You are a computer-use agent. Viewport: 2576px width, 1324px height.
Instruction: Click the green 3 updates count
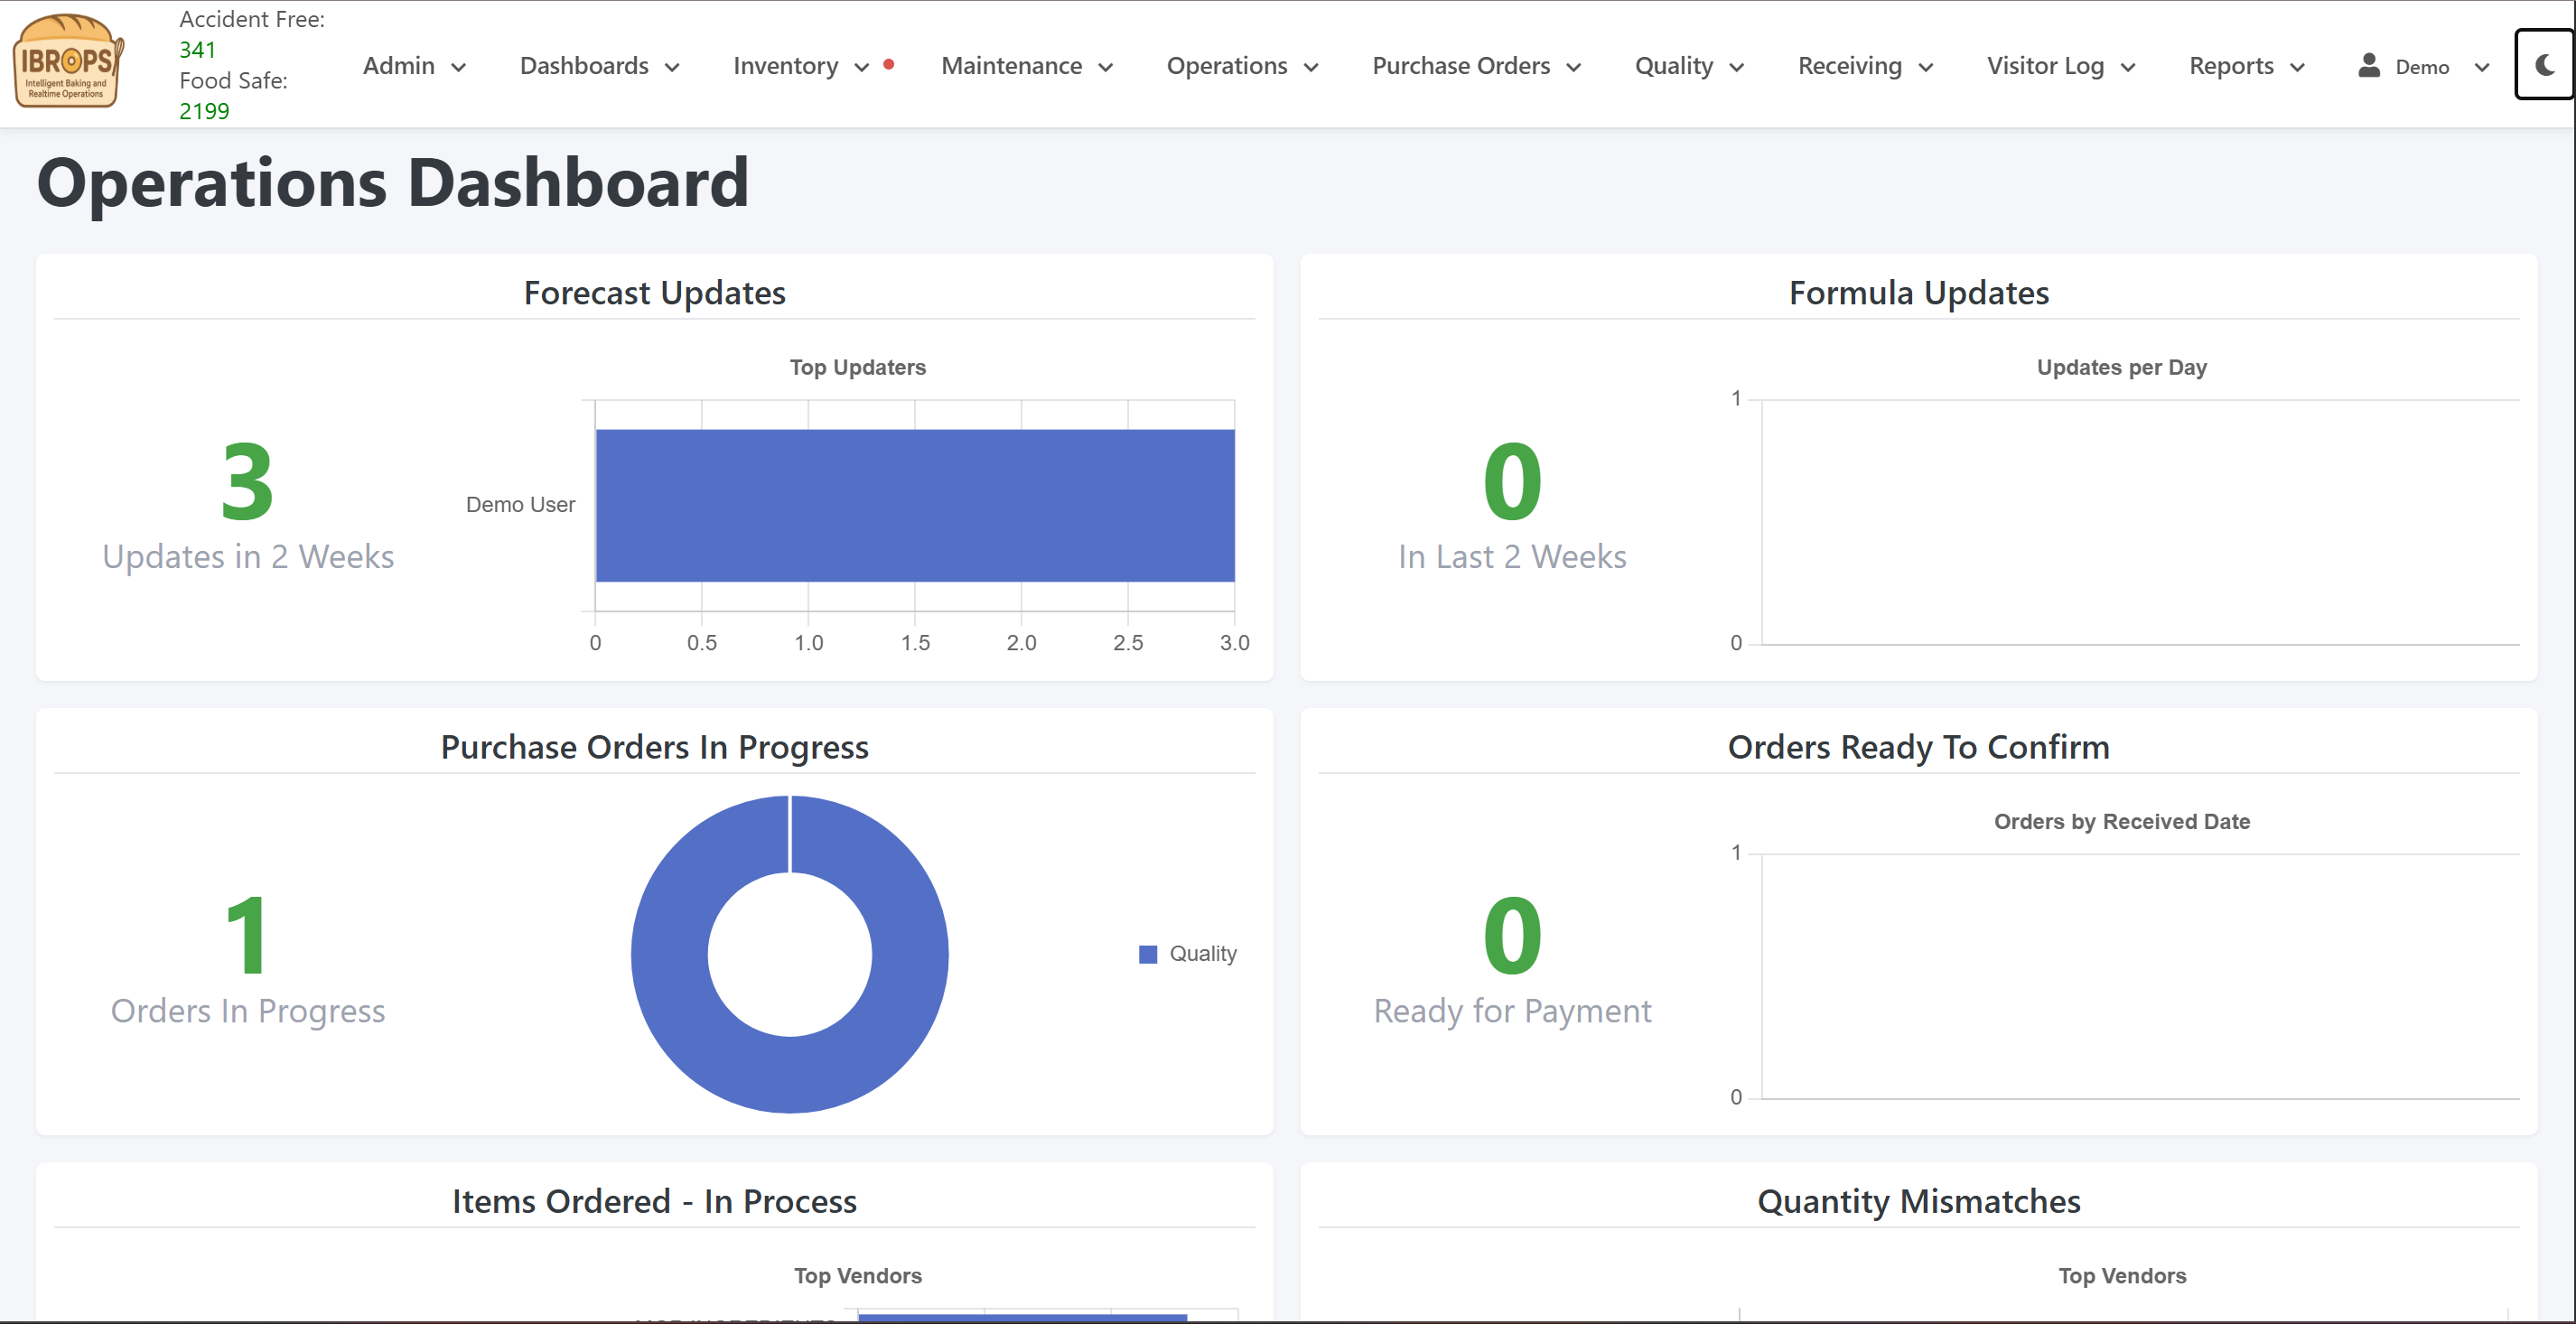pyautogui.click(x=247, y=482)
